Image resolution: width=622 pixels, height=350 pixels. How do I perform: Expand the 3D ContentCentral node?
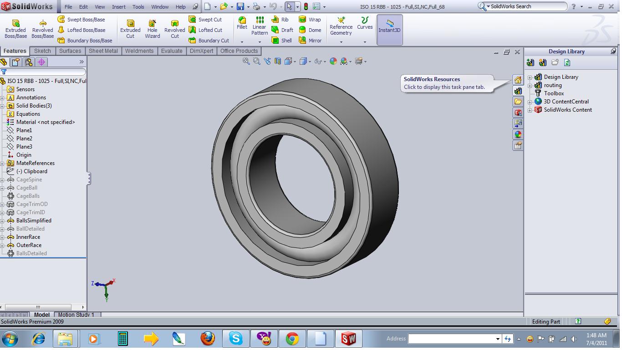click(530, 102)
